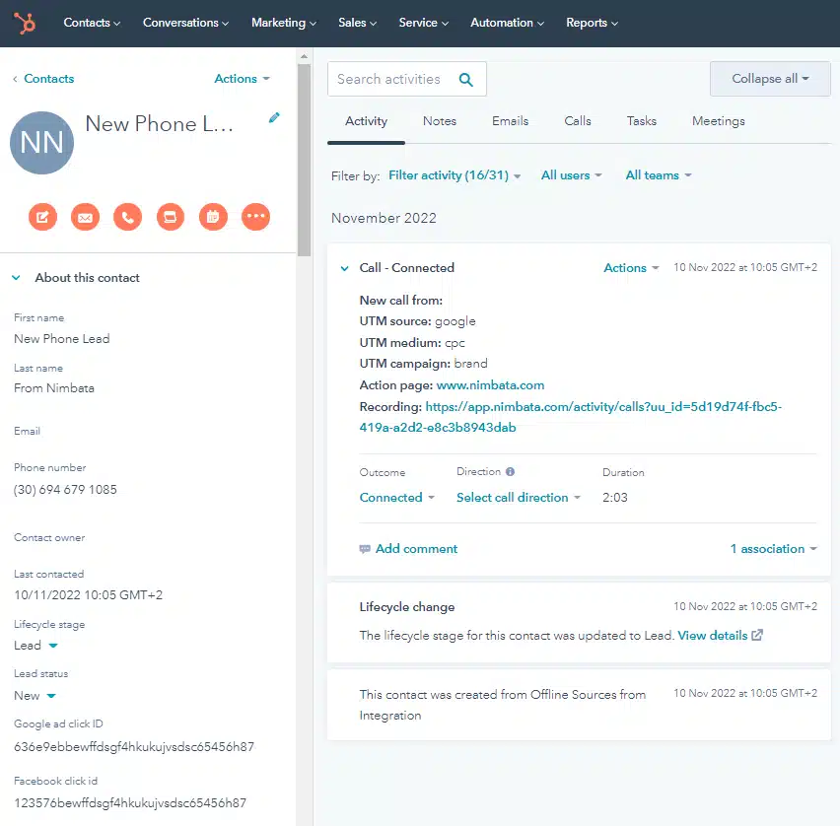Viewport: 840px width, 826px height.
Task: Click the Lifecycle change card title
Action: click(406, 607)
